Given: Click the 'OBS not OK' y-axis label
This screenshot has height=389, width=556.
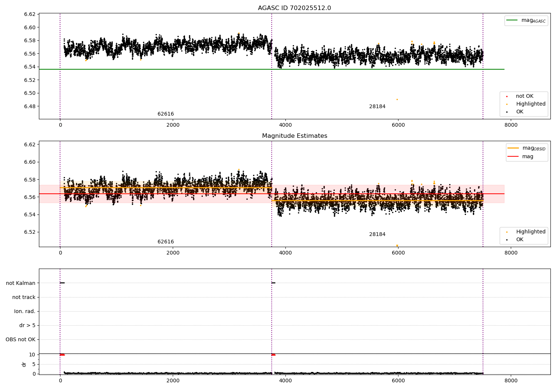Looking at the screenshot, I should (21, 339).
